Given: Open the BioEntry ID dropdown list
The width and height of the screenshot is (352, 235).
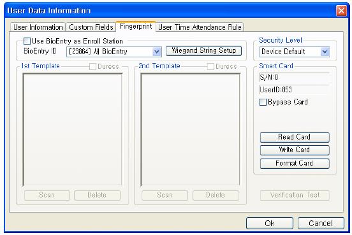Looking at the screenshot, I should (x=157, y=52).
